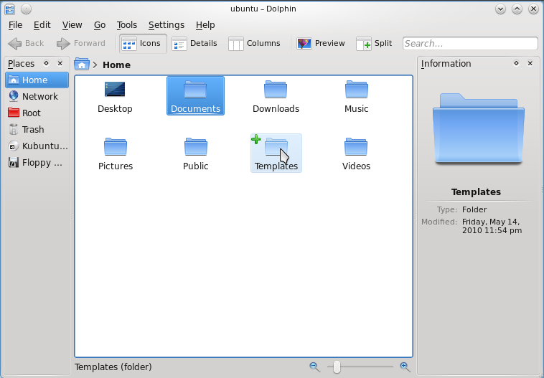Switch to Details view mode

194,44
